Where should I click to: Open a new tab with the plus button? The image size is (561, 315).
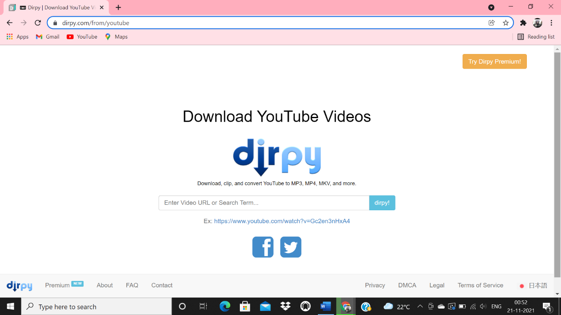coord(118,7)
